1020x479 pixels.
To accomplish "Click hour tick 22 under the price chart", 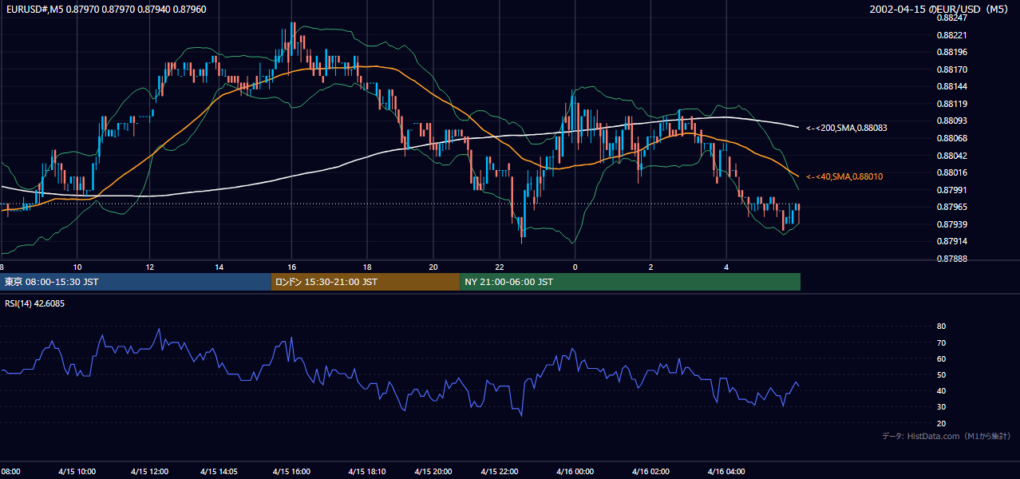I will tap(500, 267).
